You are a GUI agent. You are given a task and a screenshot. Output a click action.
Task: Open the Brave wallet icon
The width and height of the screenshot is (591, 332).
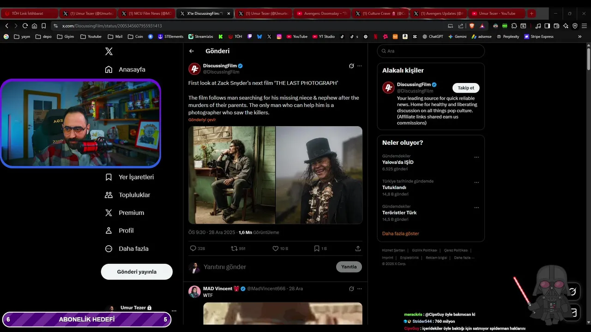point(556,26)
